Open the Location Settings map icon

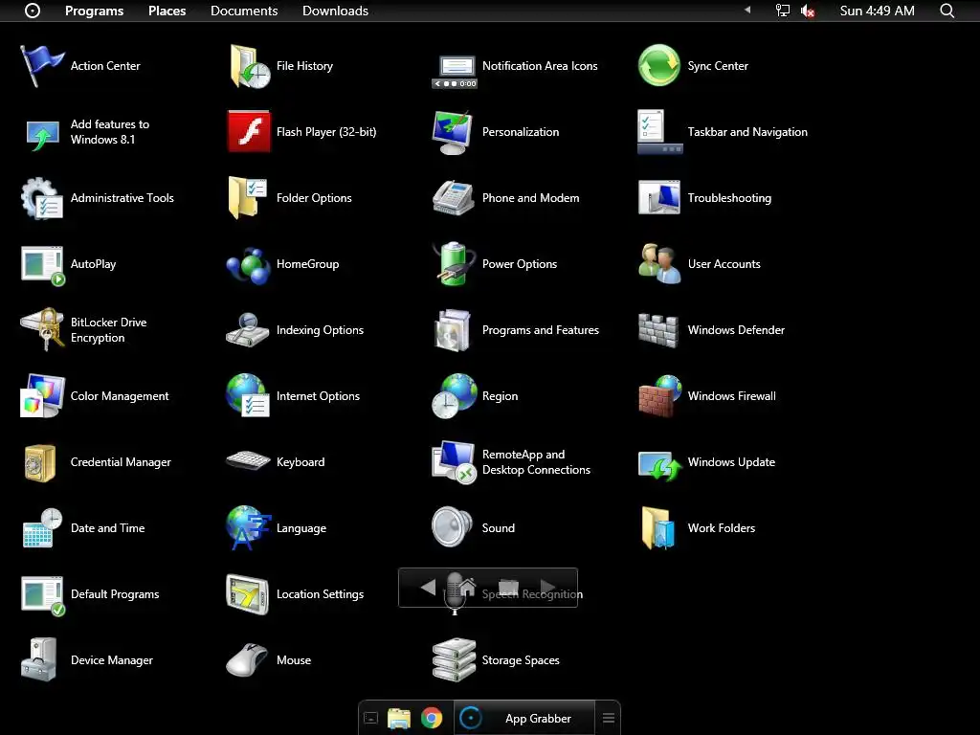pyautogui.click(x=248, y=594)
